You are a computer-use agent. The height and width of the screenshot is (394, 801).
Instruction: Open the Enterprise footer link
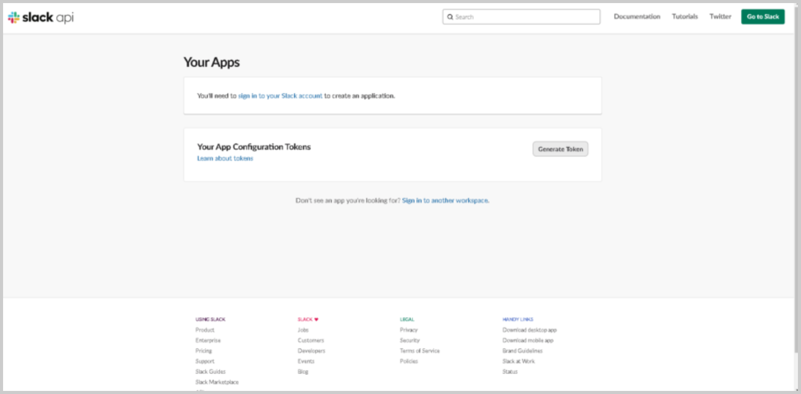[208, 340]
